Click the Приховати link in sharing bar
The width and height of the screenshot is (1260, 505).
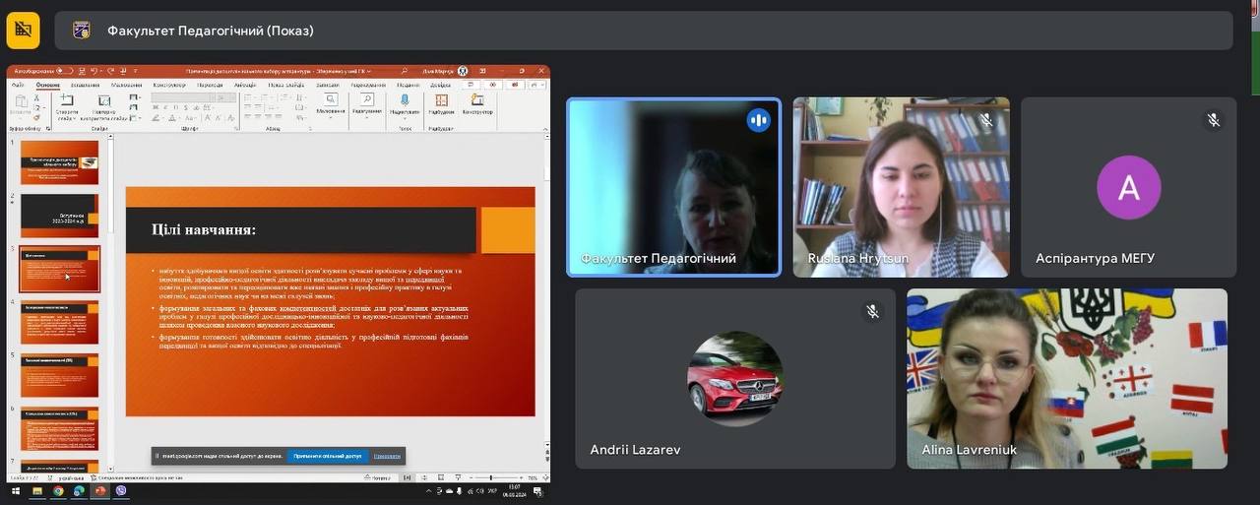387,456
